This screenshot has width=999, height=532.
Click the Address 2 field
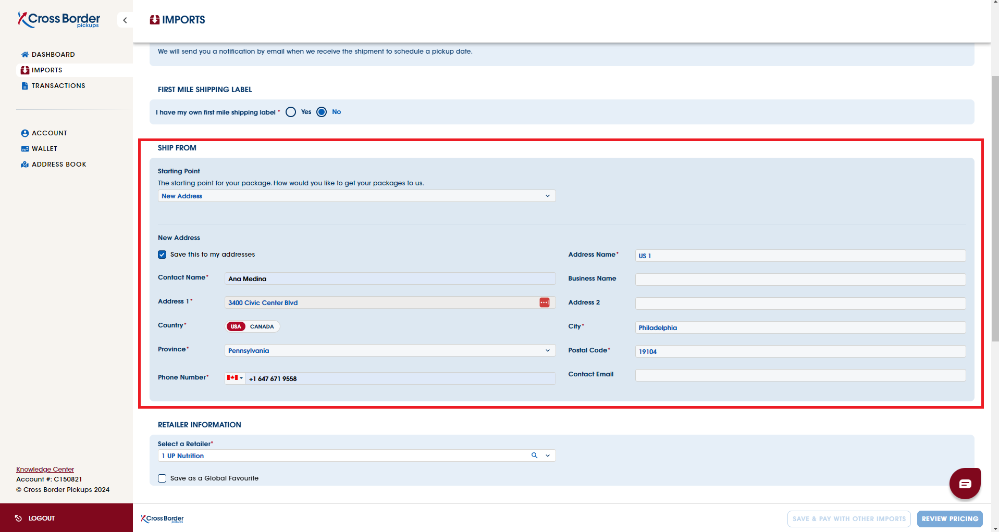point(800,303)
